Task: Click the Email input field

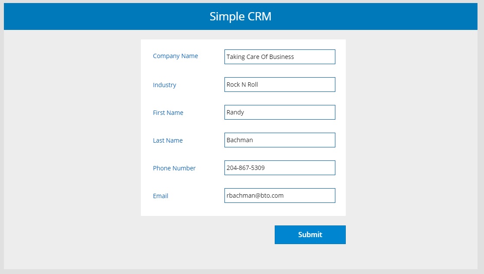Action: (279, 196)
